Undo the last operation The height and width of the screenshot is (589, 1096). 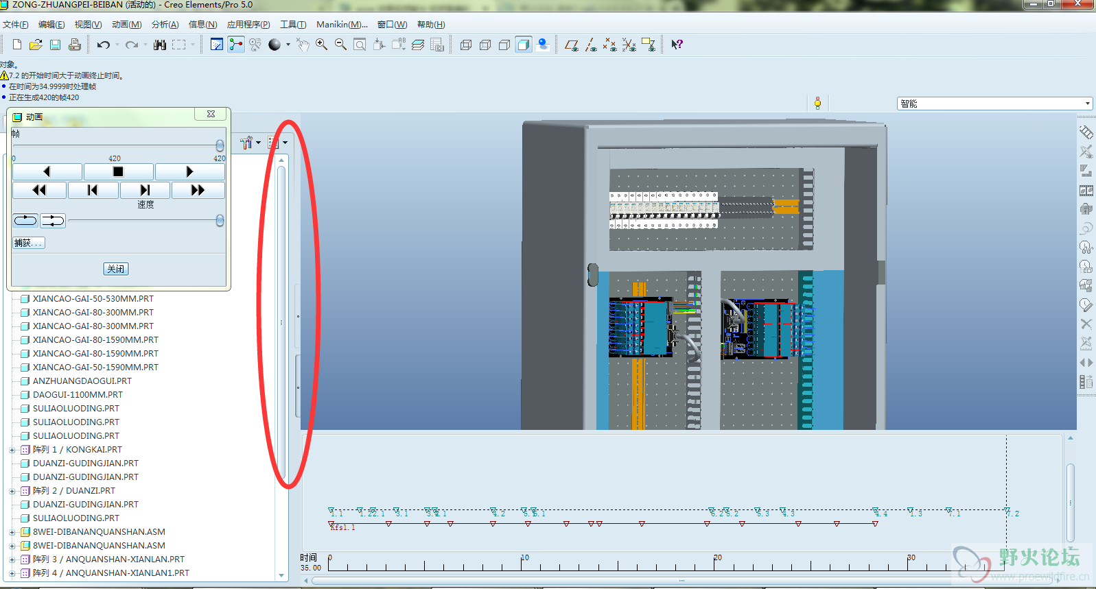point(103,45)
